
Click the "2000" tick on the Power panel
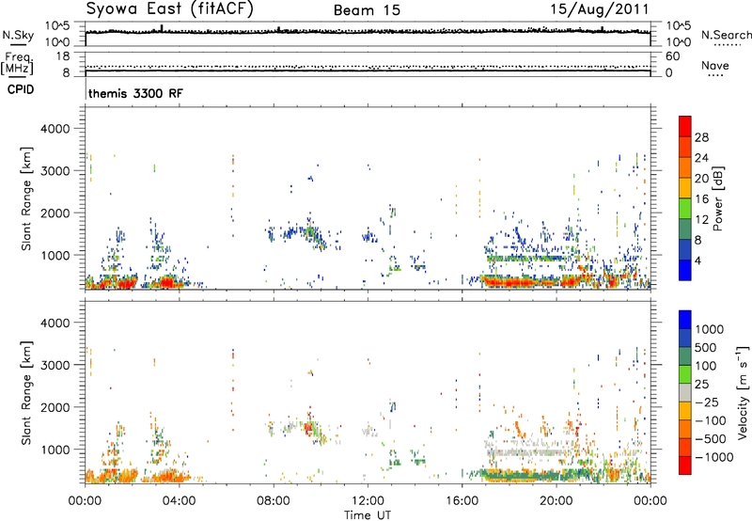(55, 213)
